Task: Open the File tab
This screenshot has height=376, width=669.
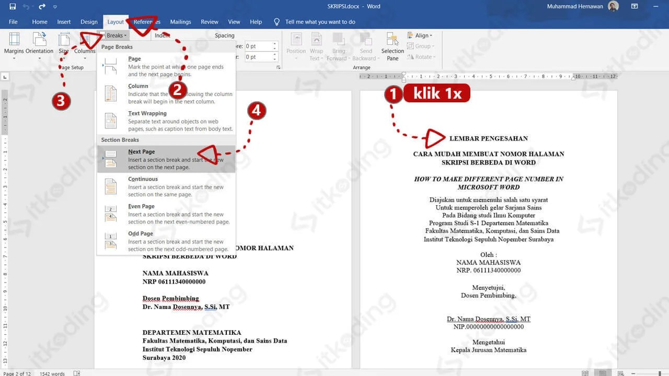Action: [13, 22]
